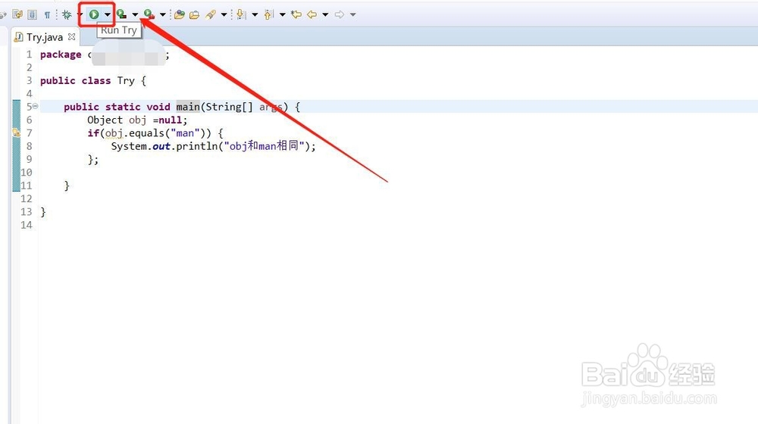Close the Try.java editor tab
The width and height of the screenshot is (758, 424).
tap(71, 36)
